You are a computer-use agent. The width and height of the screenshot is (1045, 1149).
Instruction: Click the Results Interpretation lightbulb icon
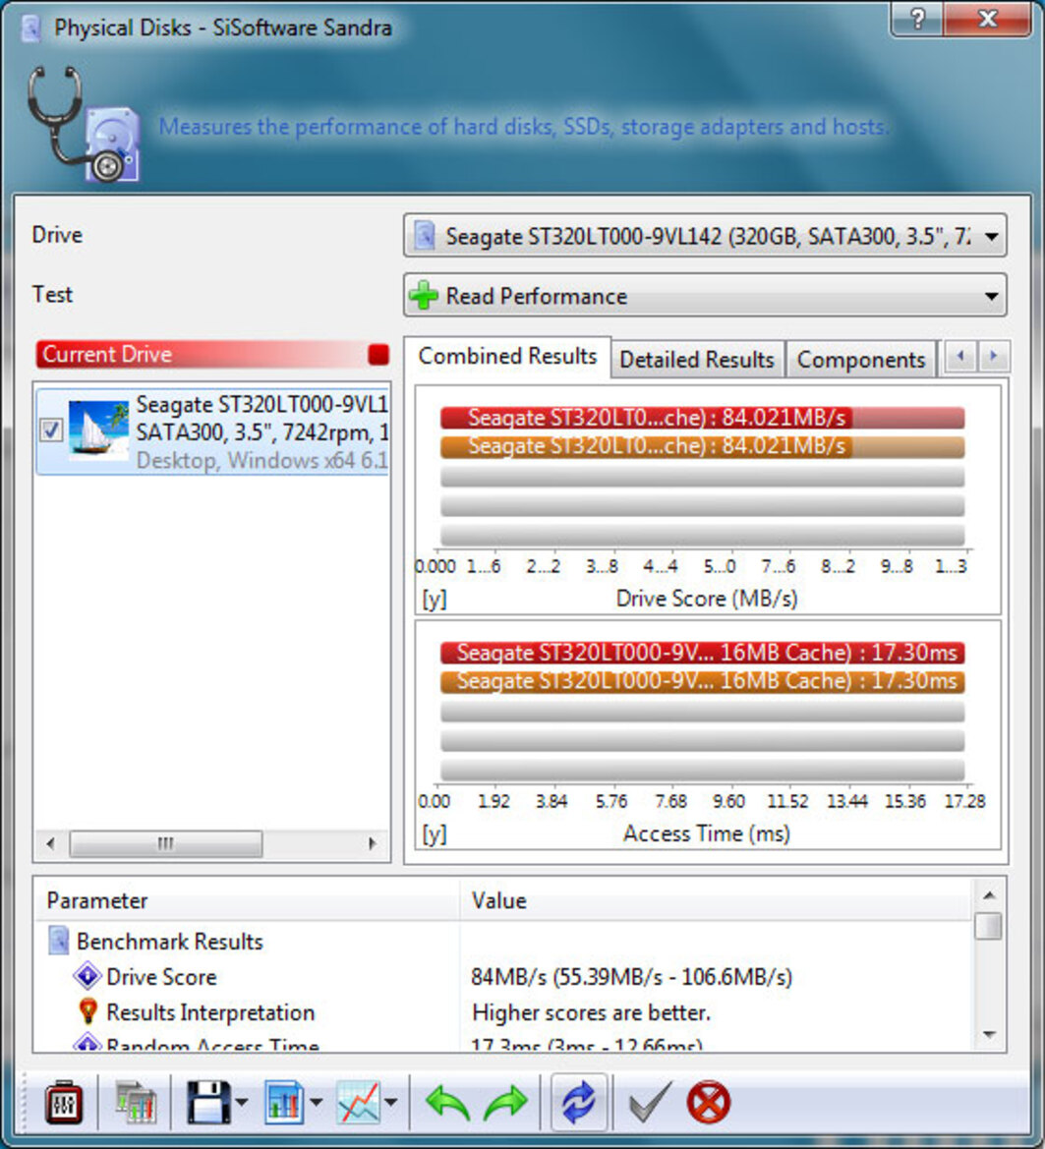click(x=87, y=1011)
